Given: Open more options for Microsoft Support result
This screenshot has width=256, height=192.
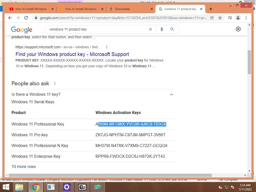Looking at the screenshot, I should (106, 47).
